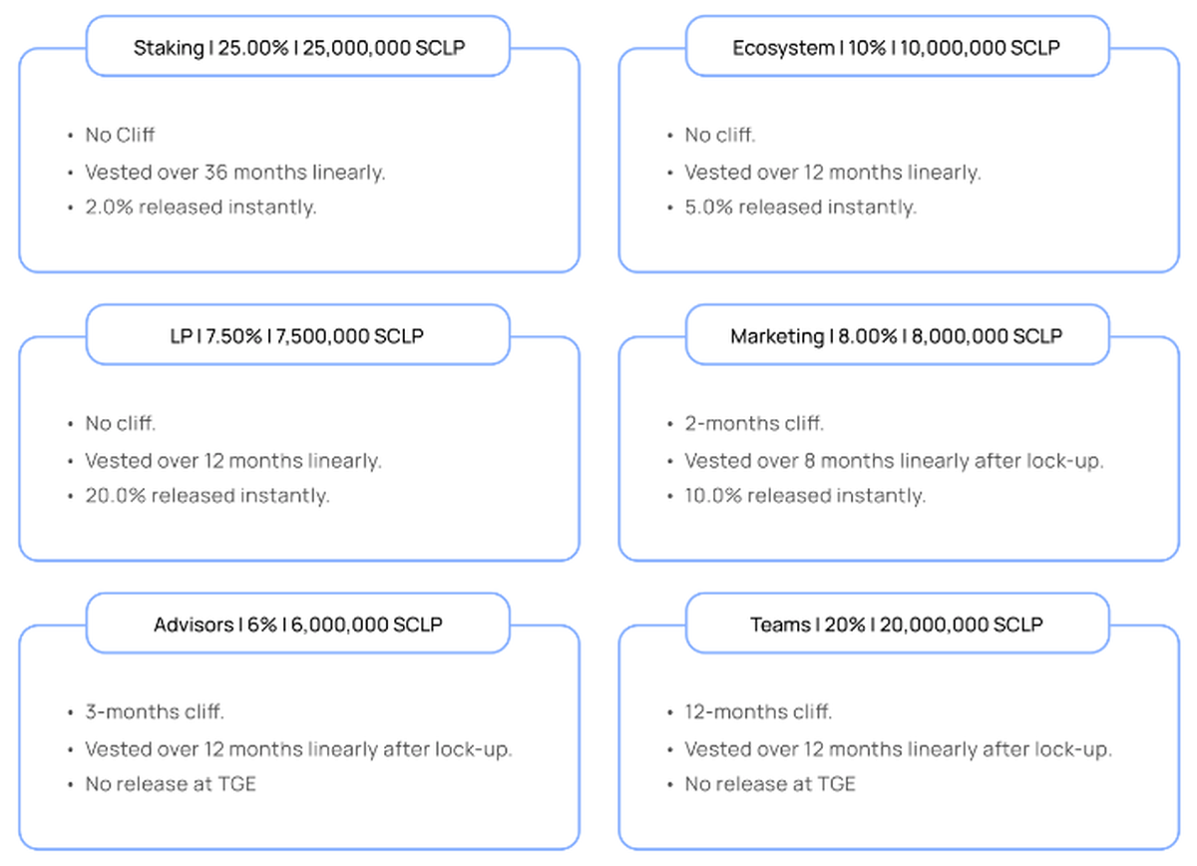The image size is (1197, 866).
Task: Click "Vested over 8 months linearly" text
Action: click(x=894, y=461)
